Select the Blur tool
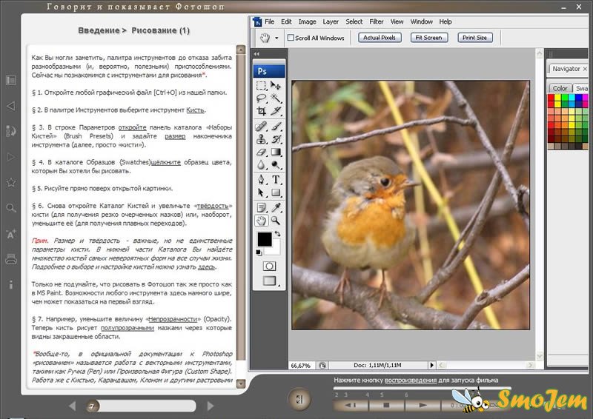The height and width of the screenshot is (419, 593). click(261, 165)
